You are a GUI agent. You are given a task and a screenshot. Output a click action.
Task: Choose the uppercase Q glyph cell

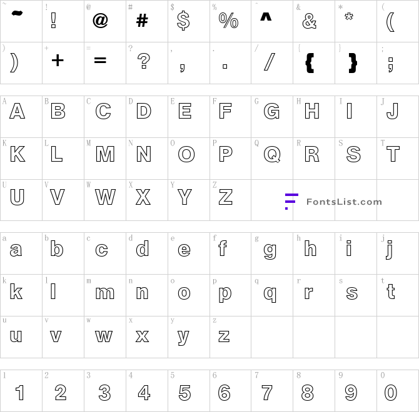pyautogui.click(x=271, y=154)
